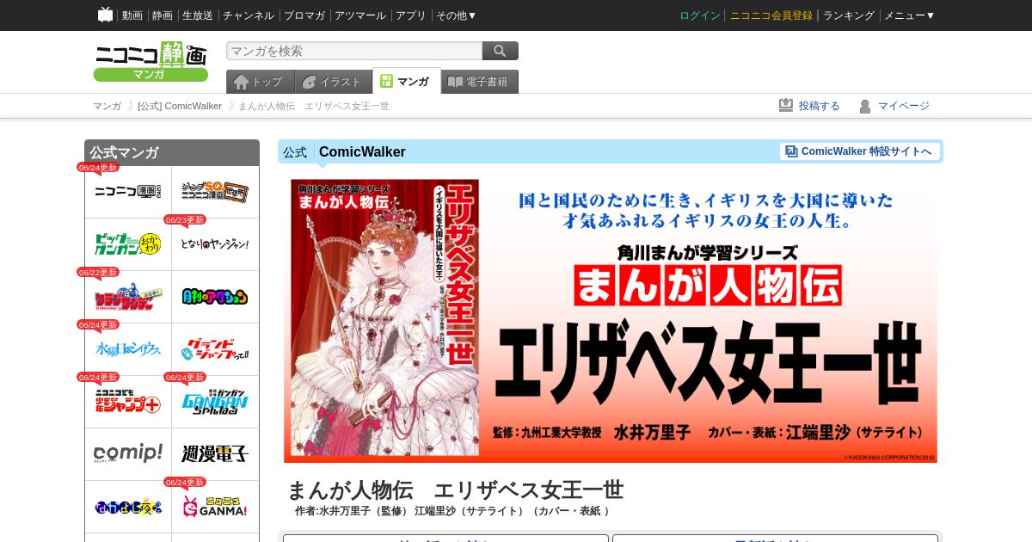Click the マンガ breadcrumb link
Image resolution: width=1032 pixels, height=542 pixels.
pyautogui.click(x=107, y=106)
